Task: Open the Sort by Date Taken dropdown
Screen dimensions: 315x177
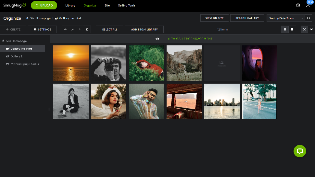Action: [286, 18]
